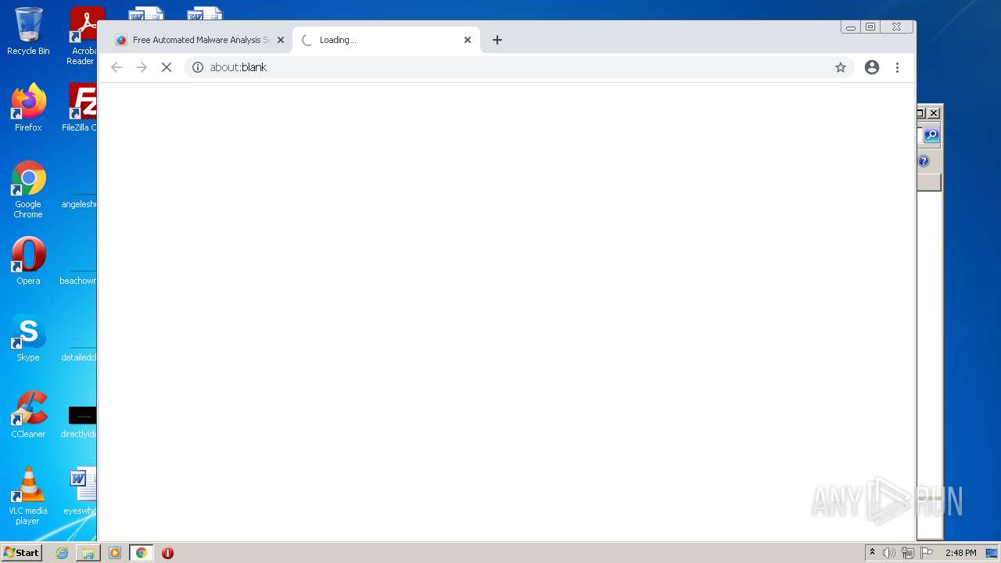Open FileZilla Client desktop shortcut
This screenshot has height=563, width=1001.
coord(81,108)
